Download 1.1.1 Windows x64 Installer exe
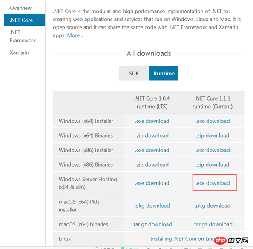The height and width of the screenshot is (249, 253). pyautogui.click(x=213, y=121)
